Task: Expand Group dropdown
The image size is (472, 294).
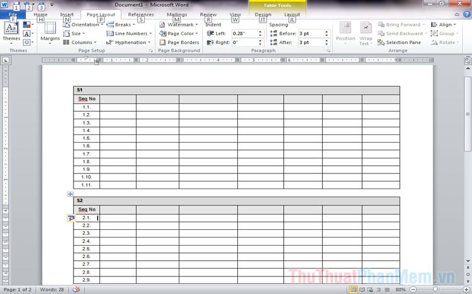Action: tap(444, 34)
